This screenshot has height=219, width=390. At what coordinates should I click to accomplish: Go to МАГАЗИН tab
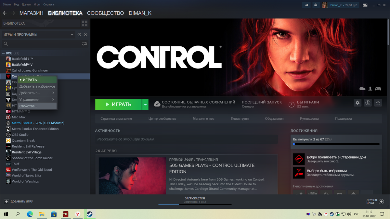(31, 13)
